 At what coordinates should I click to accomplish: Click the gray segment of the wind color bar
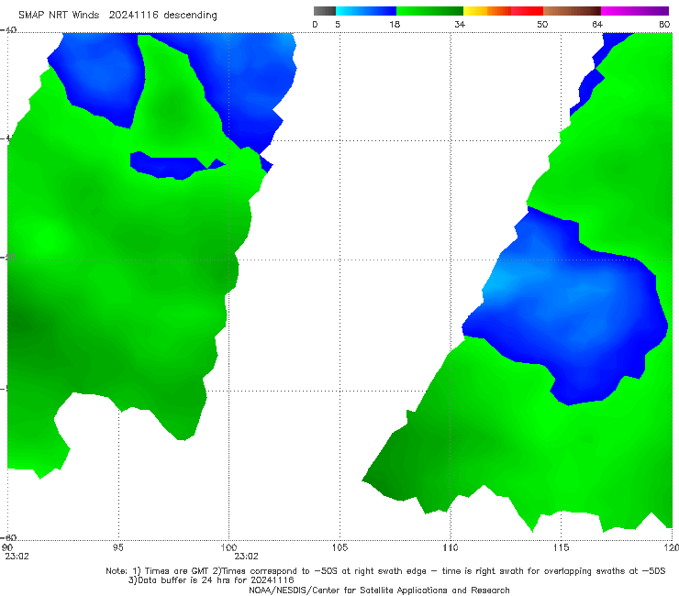point(325,11)
